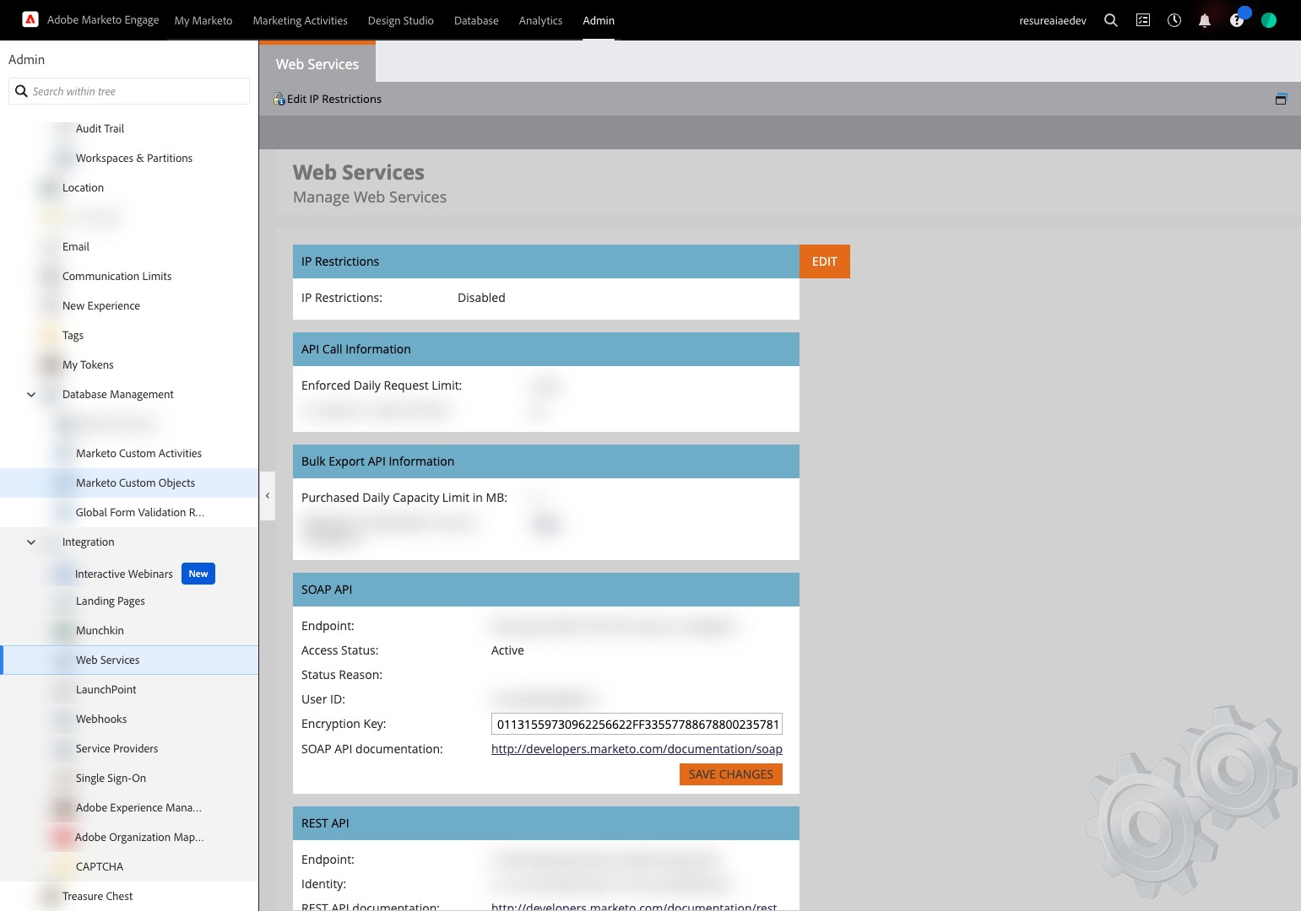Select Workspaces & Partitions in the tree
Screen dimensions: 1301x911
[134, 159]
